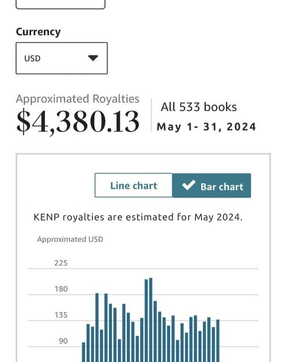Select the May 1-31, 2024 date range
Viewport: 287px width, 362px height.
pos(206,127)
